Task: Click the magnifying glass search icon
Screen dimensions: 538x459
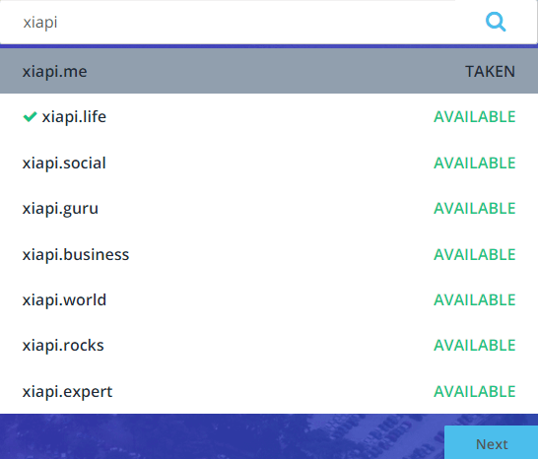Action: click(496, 22)
